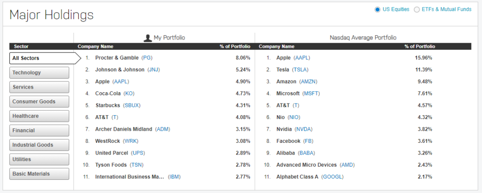The image size is (482, 193).
Task: Click the Amazon company name
Action: [287, 82]
